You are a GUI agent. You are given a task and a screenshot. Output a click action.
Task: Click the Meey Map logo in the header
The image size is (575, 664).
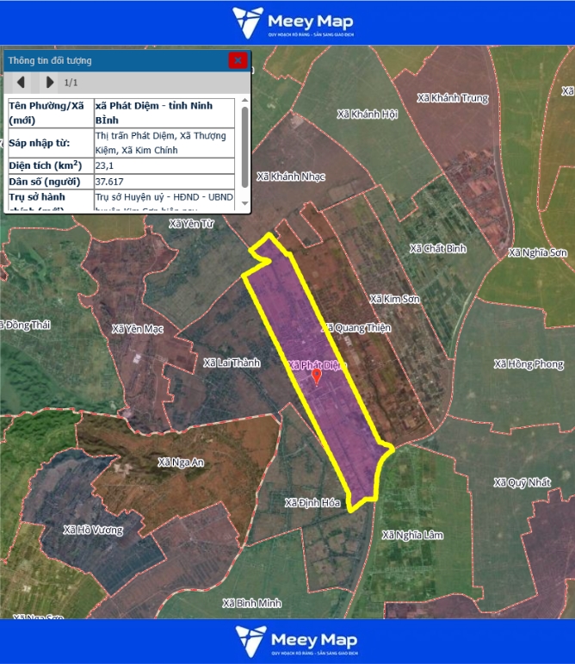[x=294, y=22]
